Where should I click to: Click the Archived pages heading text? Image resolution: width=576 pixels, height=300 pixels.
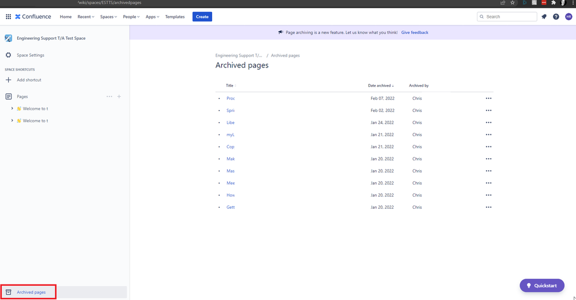click(242, 65)
